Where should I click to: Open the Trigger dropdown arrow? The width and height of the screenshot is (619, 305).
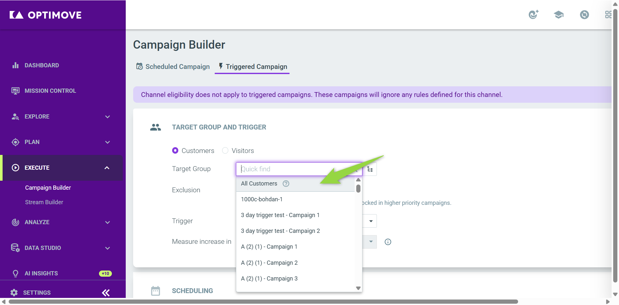[371, 221]
